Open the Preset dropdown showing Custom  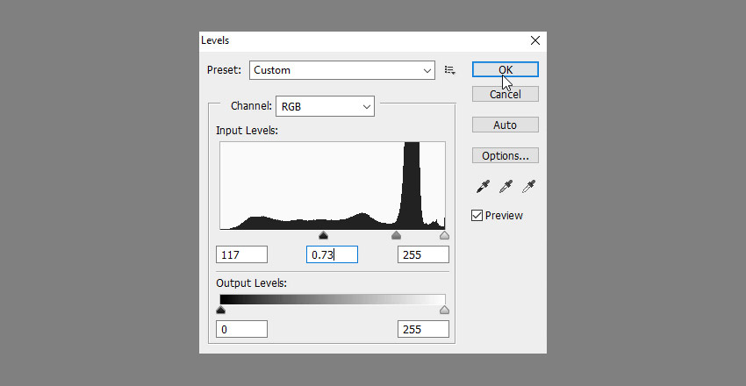(342, 70)
